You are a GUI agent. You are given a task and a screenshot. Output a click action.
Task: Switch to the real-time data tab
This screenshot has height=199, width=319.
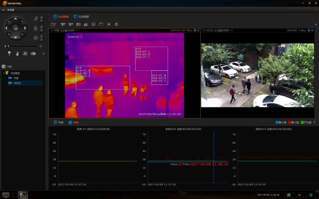[x=61, y=17]
